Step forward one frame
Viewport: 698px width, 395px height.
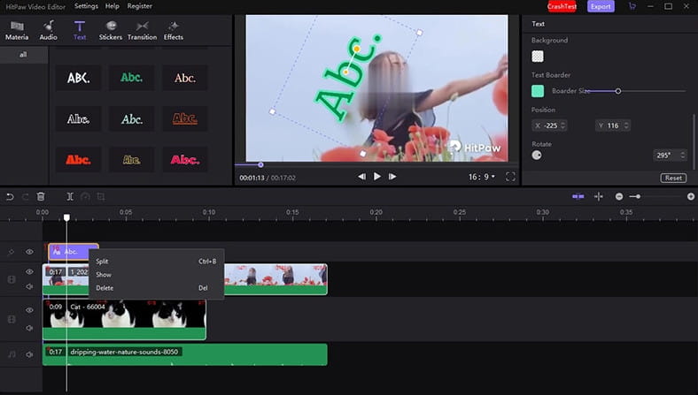coord(392,177)
